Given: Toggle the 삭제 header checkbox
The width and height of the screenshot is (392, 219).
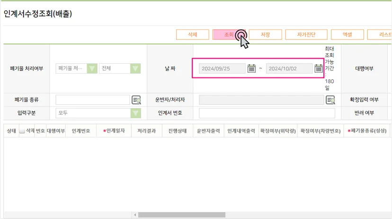Looking at the screenshot, I should pos(22,131).
